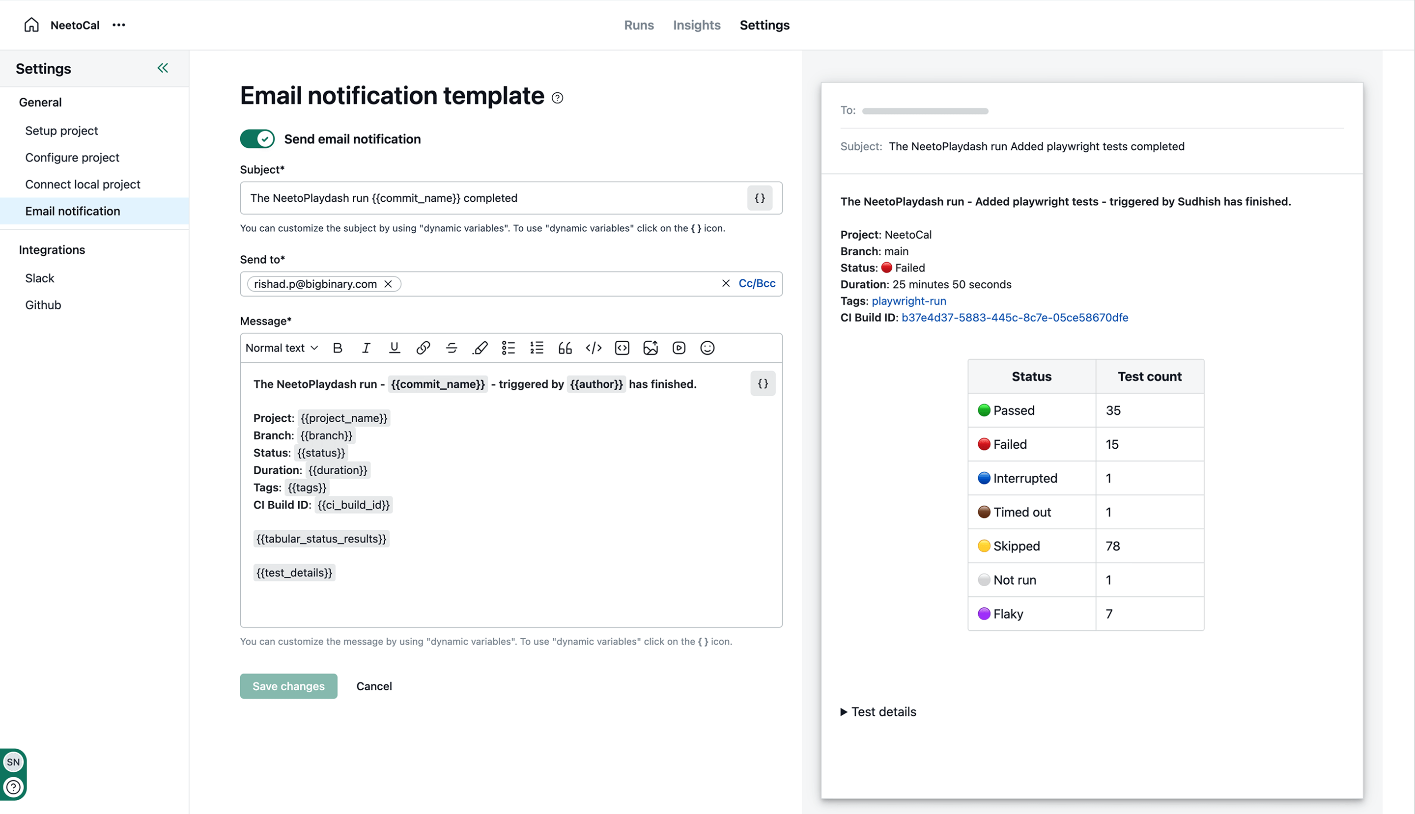Apply italic formatting in message toolbar
Image resolution: width=1415 pixels, height=814 pixels.
pyautogui.click(x=366, y=348)
